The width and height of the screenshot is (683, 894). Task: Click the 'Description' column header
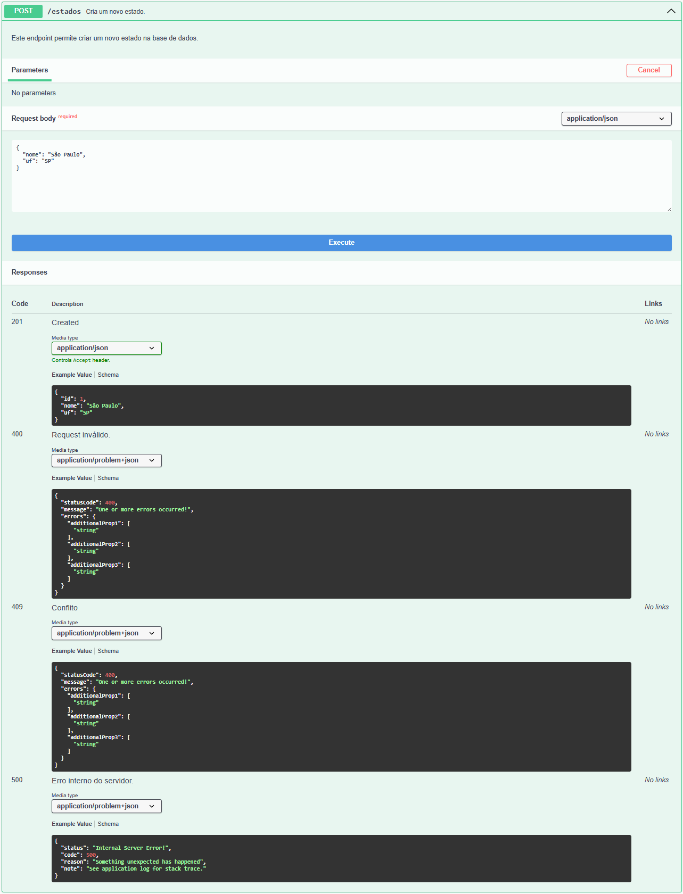[68, 304]
